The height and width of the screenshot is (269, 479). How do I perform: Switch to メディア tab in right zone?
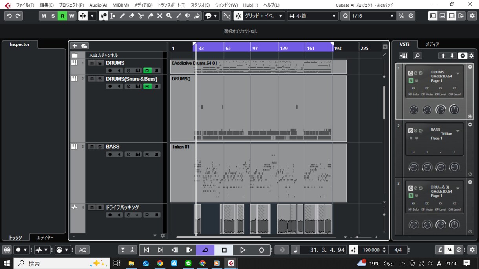(432, 44)
